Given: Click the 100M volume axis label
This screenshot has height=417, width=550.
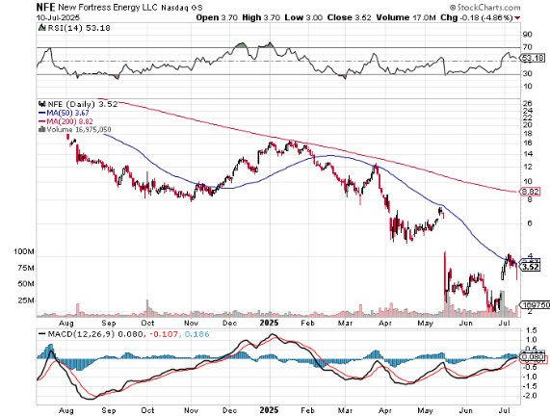Looking at the screenshot, I should [23, 251].
